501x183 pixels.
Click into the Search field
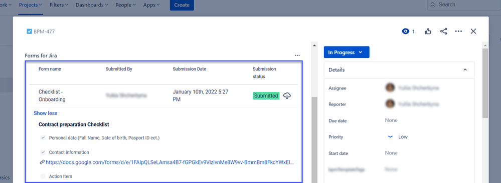coord(464,5)
